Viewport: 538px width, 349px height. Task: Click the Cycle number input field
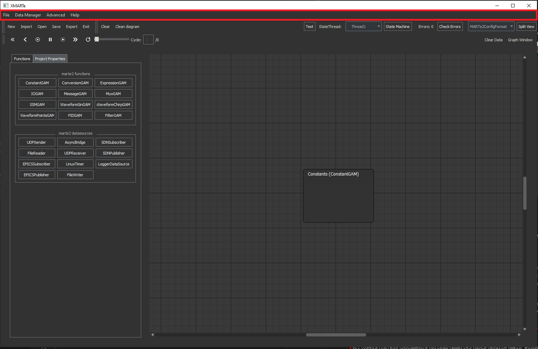pos(148,40)
